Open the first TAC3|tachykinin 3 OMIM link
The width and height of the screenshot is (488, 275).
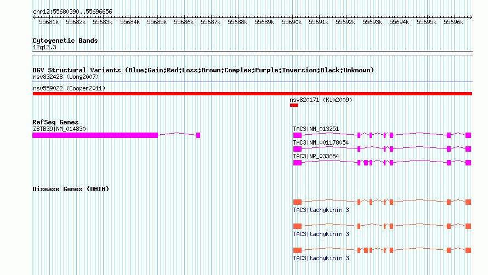321,210
